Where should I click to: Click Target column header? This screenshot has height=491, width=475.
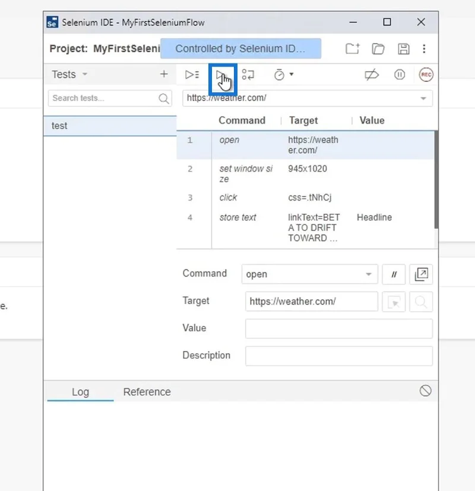coord(303,121)
